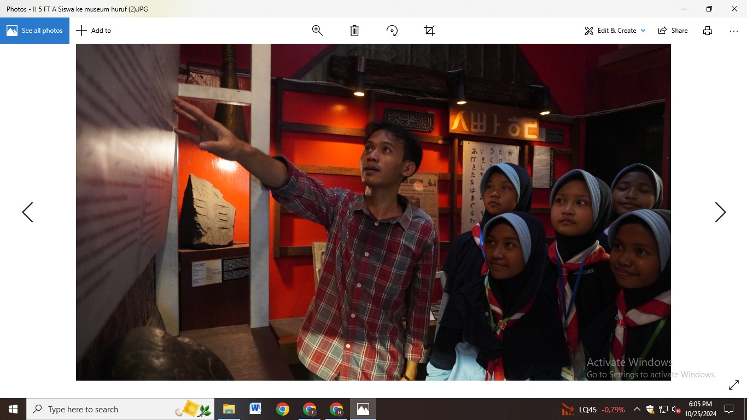
Task: Open Microsoft Word from the taskbar
Action: [x=255, y=409]
